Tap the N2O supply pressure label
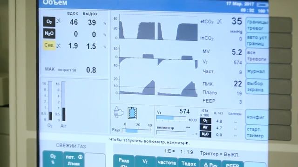Image resolution: width=298 pixels, height=167 pixels. [205, 134]
